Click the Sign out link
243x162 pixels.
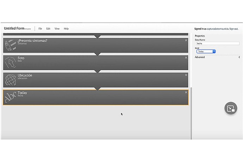[x=234, y=29]
